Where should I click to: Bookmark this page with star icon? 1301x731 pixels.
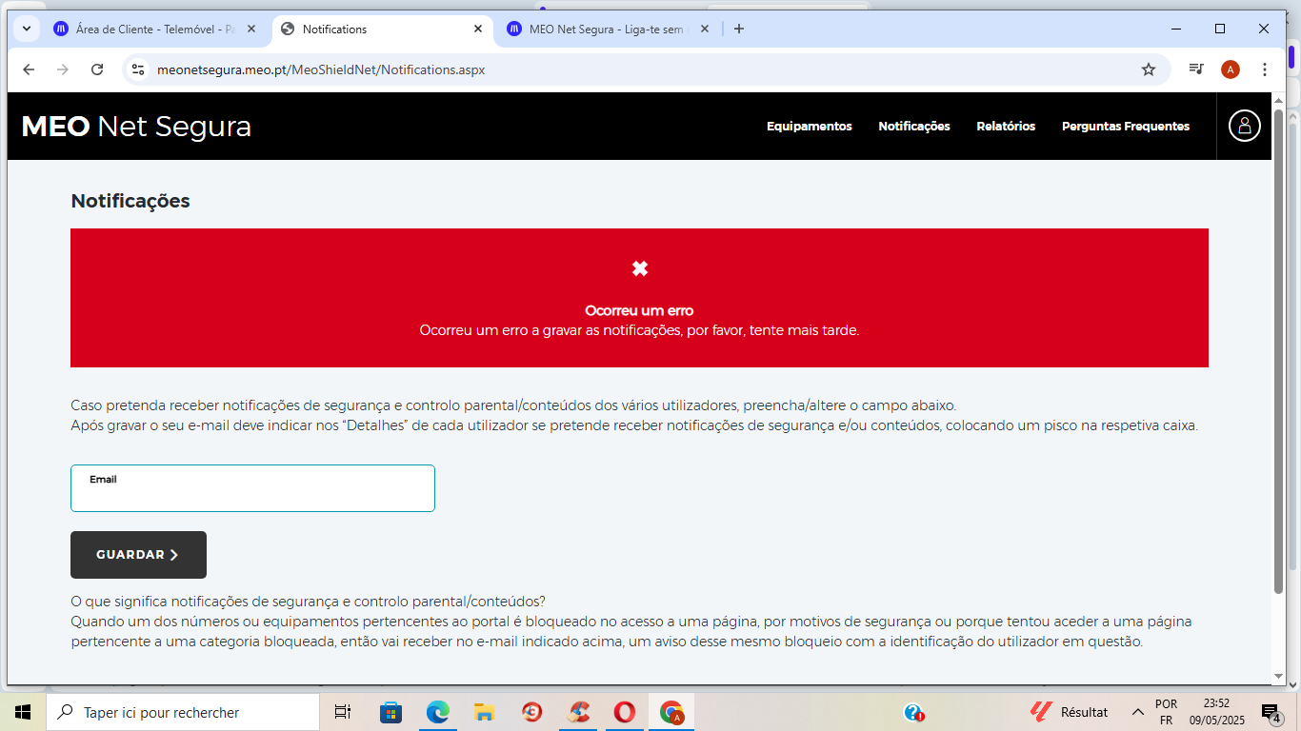pyautogui.click(x=1149, y=69)
